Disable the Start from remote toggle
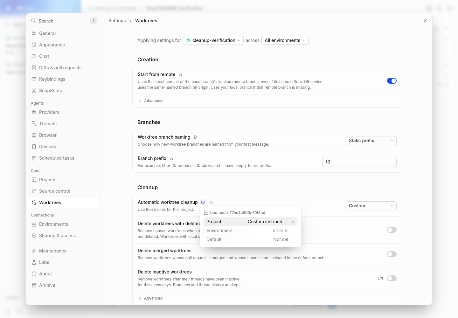This screenshot has height=318, width=458. pos(392,81)
